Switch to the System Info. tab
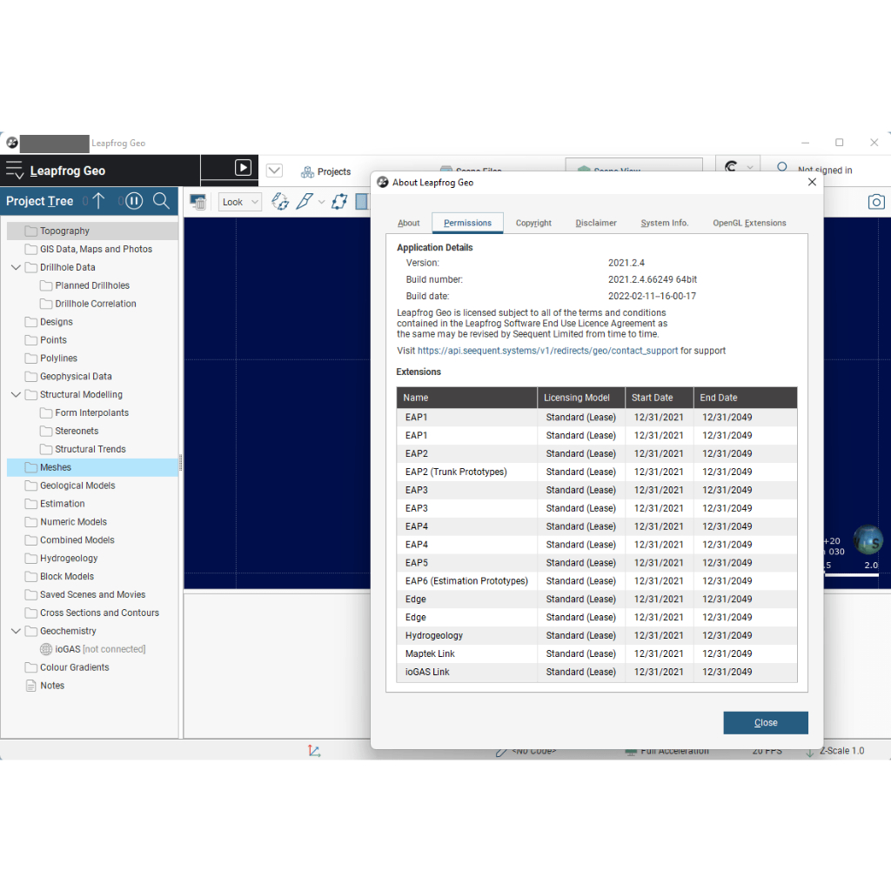891x891 pixels. [x=664, y=223]
